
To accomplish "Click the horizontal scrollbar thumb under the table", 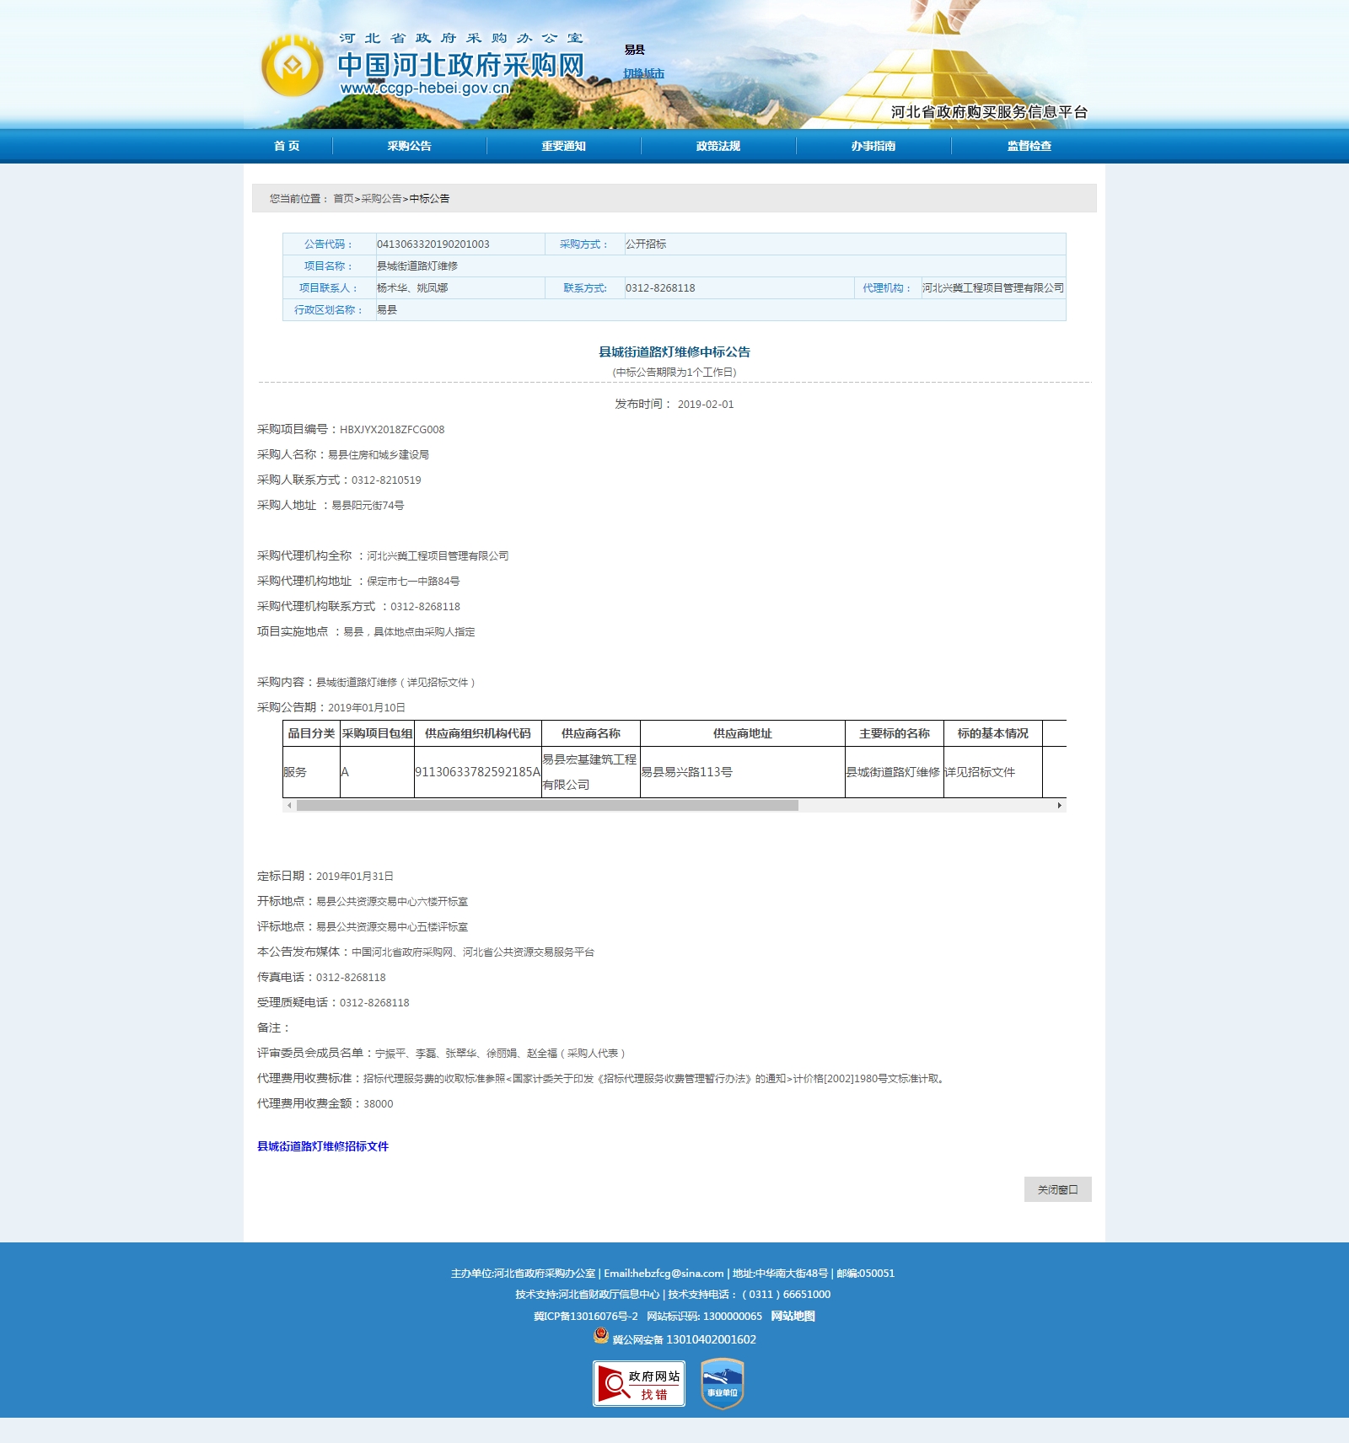I will tap(546, 806).
